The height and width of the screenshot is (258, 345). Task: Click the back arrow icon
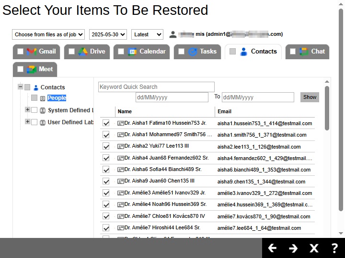click(x=272, y=248)
